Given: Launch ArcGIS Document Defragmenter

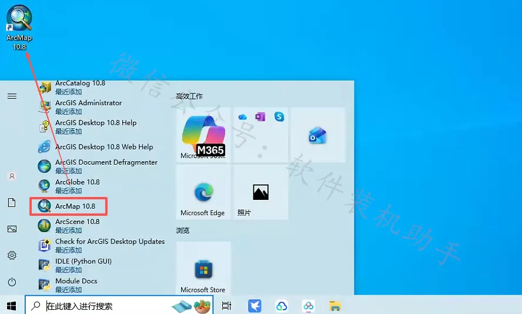Looking at the screenshot, I should pyautogui.click(x=100, y=166).
